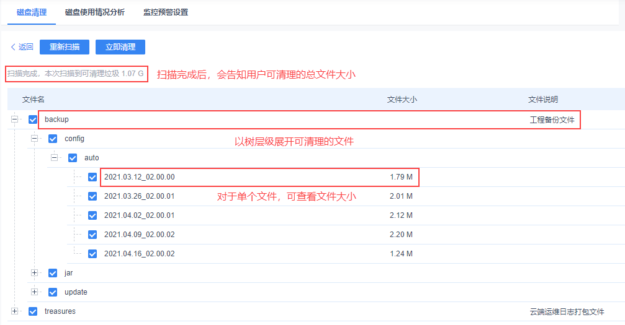The width and height of the screenshot is (625, 325).
Task: Expand the jar folder node
Action: point(35,272)
